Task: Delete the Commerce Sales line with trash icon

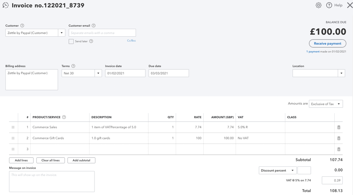Action: pos(339,127)
